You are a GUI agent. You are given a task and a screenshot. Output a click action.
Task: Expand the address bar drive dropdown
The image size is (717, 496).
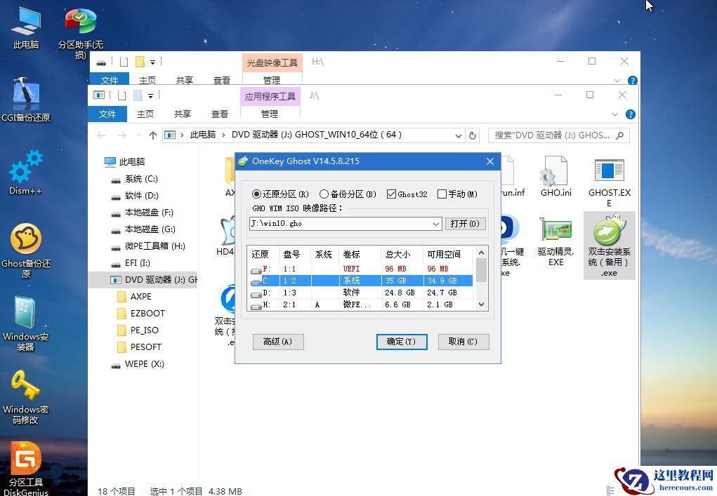[x=458, y=135]
